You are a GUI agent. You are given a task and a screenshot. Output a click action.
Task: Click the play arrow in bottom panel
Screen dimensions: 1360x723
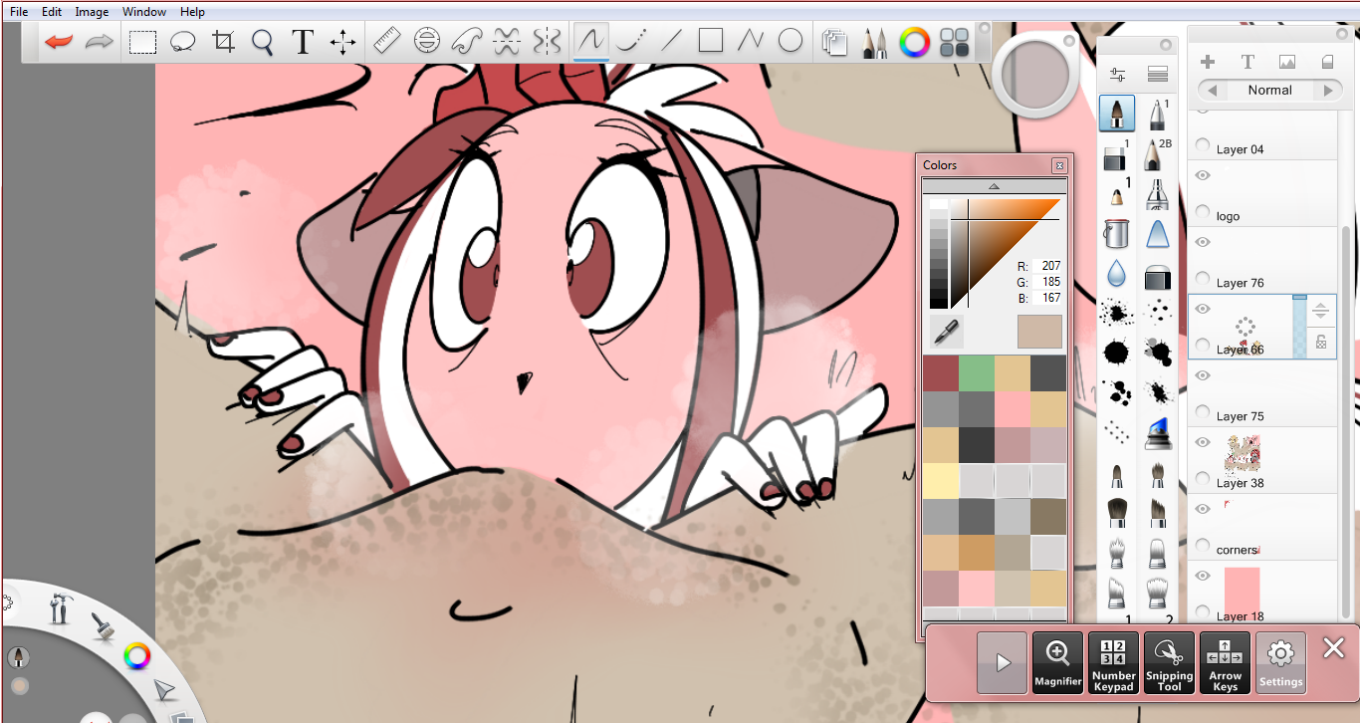point(1002,662)
